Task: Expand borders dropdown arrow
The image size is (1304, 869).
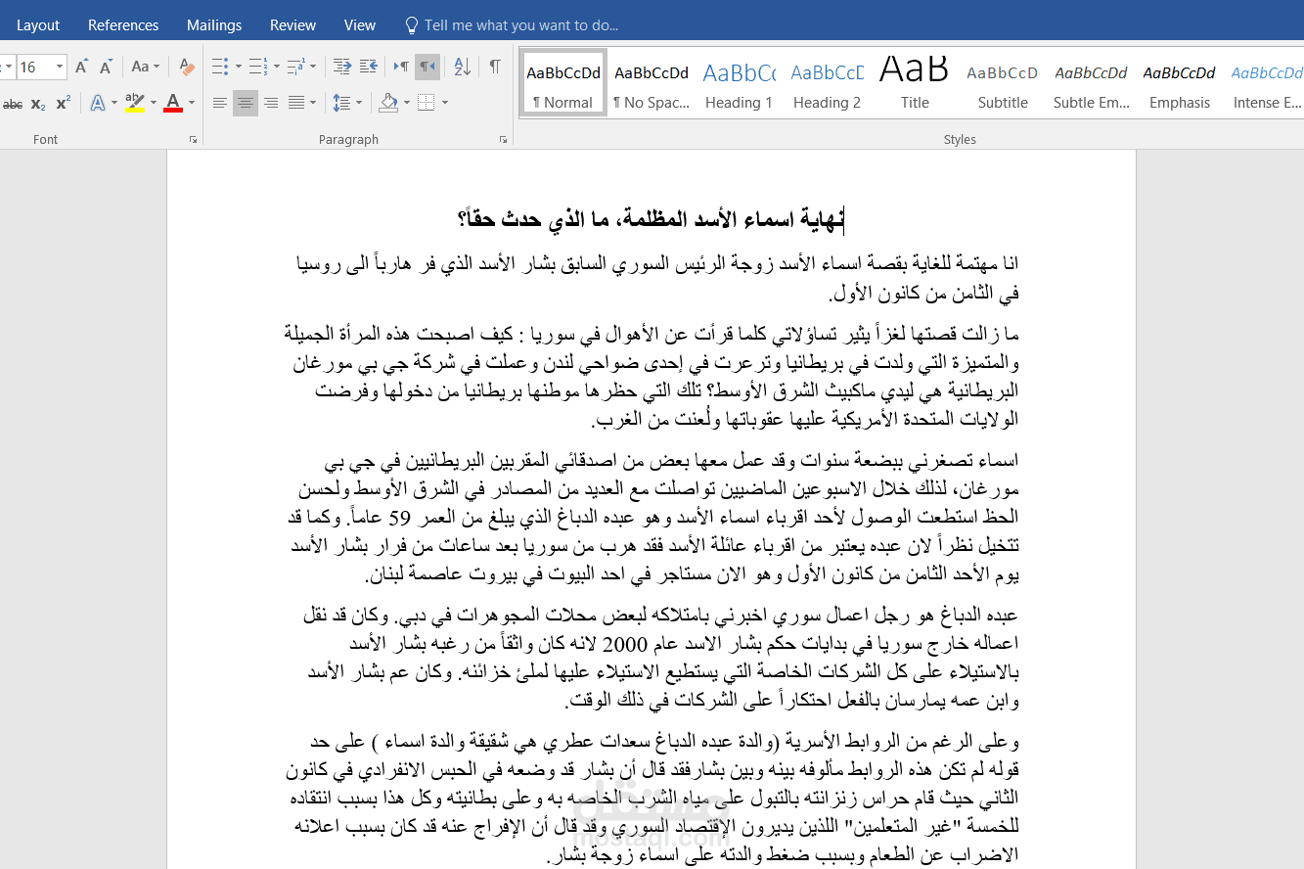Action: (x=444, y=103)
